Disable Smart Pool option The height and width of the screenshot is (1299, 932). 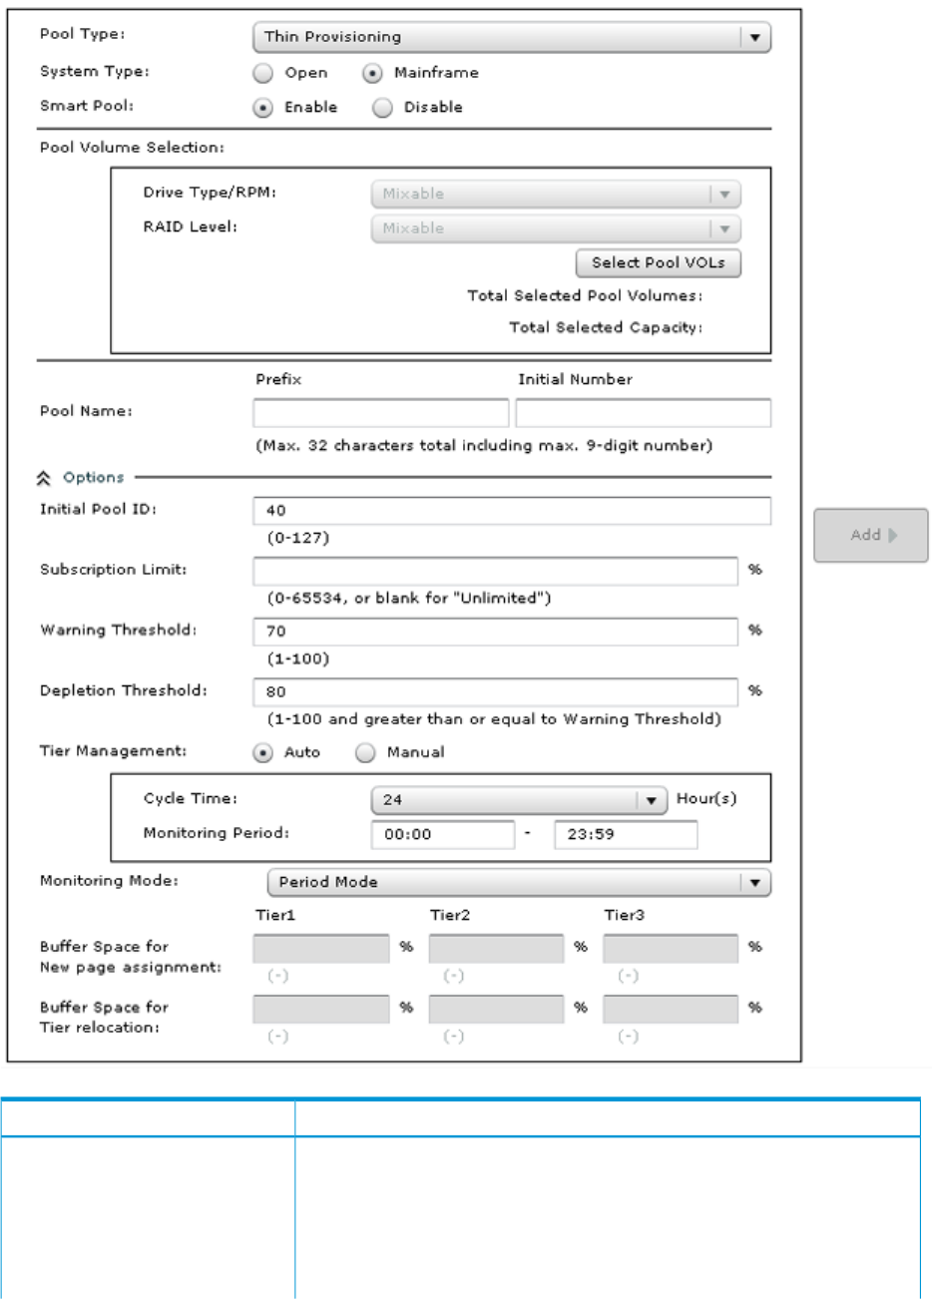click(382, 108)
